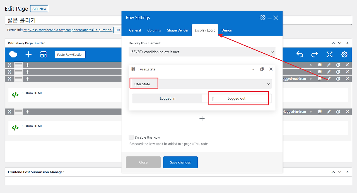Screen dimensions: 357x193
Task: Click the Paste Row/Section button
Action: pos(70,55)
